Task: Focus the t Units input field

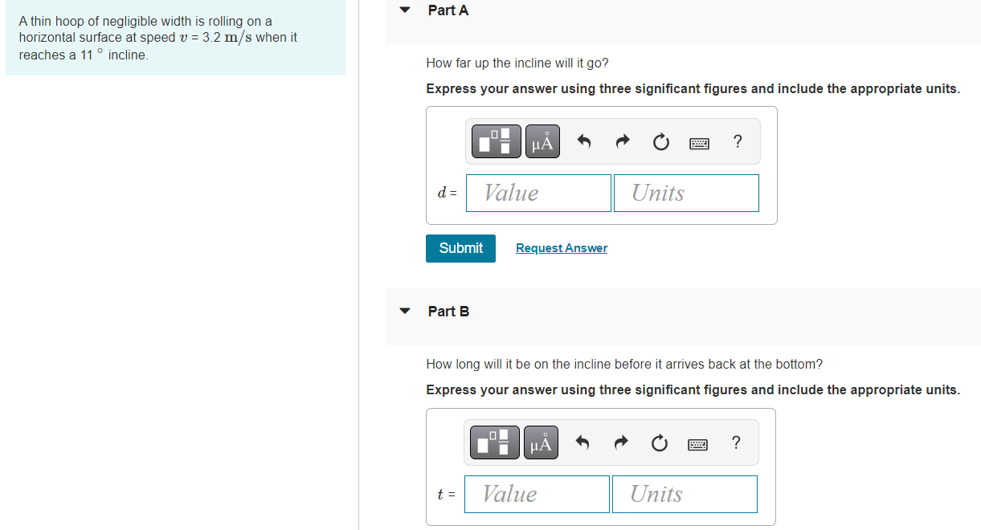Action: pos(685,494)
